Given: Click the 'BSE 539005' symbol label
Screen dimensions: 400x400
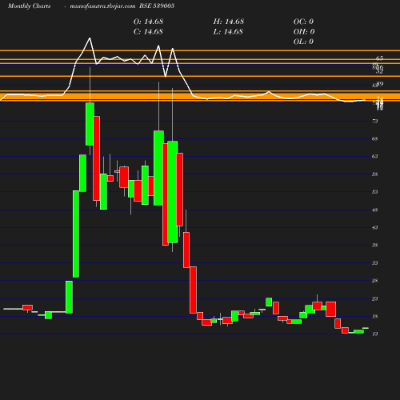Looking at the screenshot, I should click(157, 6).
